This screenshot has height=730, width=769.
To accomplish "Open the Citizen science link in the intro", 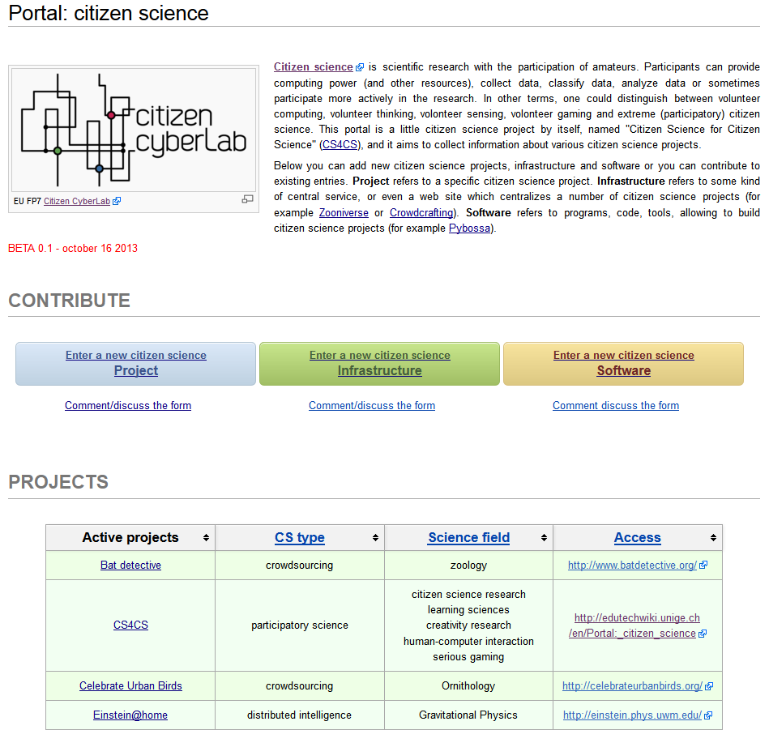I will 314,66.
